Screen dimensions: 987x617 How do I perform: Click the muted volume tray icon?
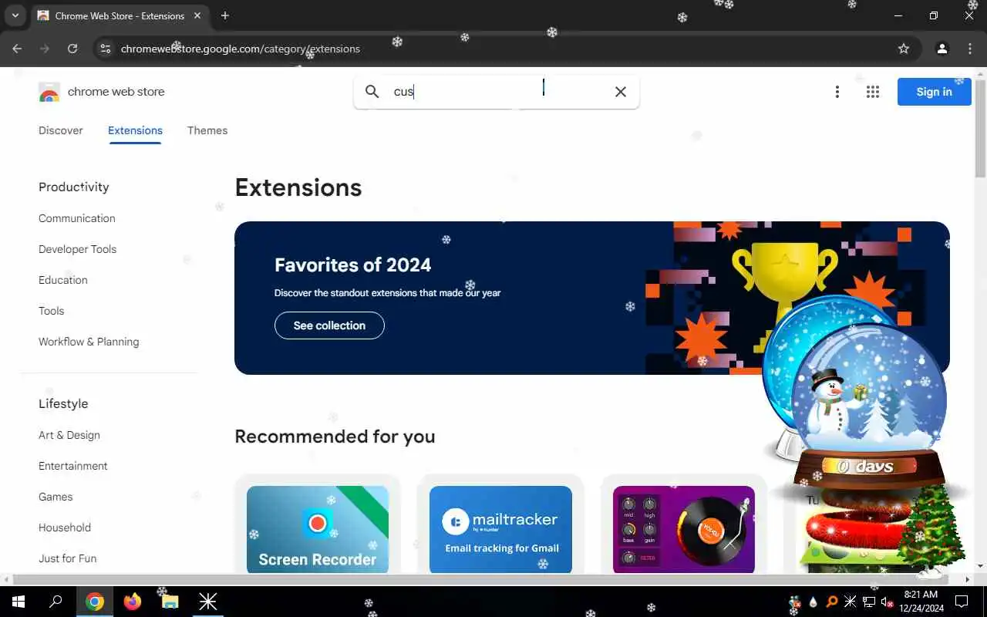888,602
